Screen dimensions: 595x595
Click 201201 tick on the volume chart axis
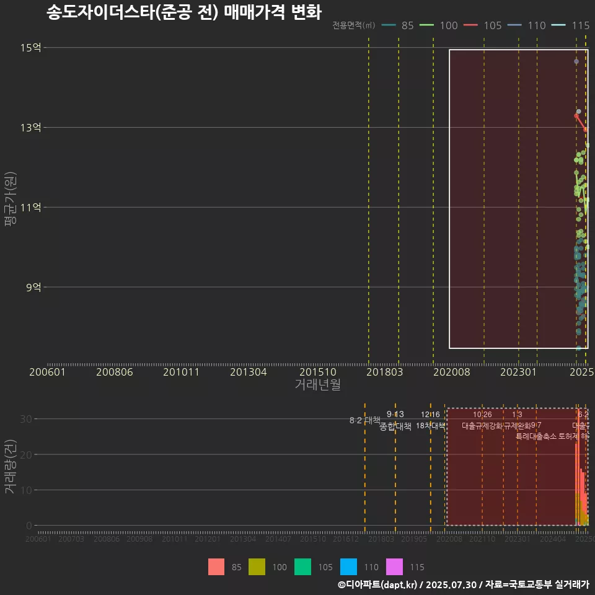click(207, 539)
